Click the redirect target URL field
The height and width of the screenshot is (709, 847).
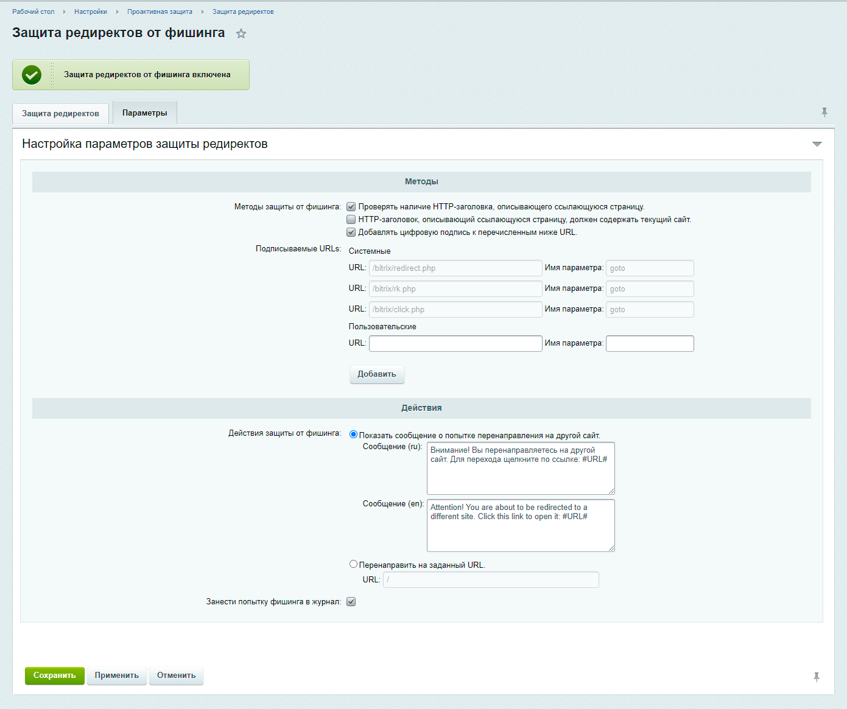pos(491,580)
